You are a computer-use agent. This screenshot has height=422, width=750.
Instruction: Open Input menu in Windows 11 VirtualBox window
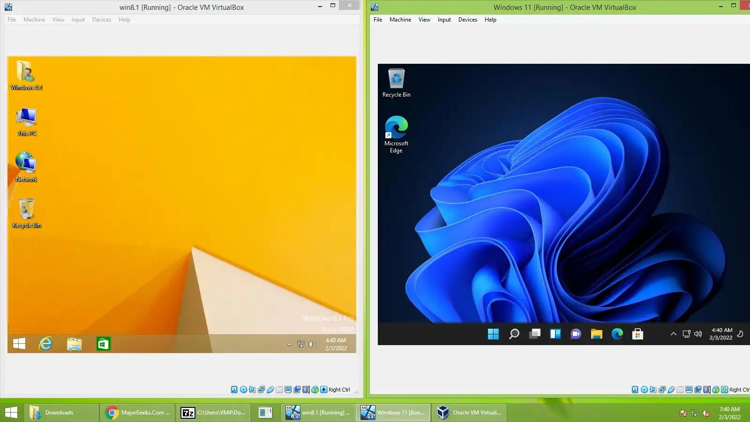444,20
